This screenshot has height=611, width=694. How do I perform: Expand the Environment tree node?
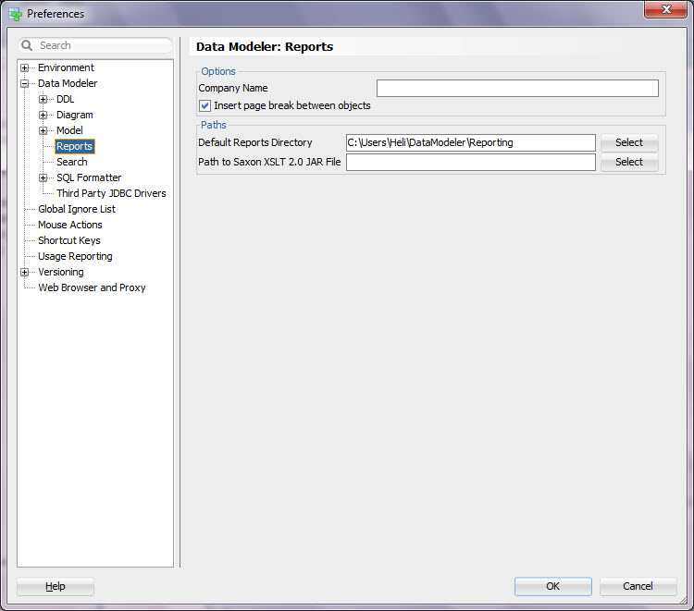tap(25, 67)
